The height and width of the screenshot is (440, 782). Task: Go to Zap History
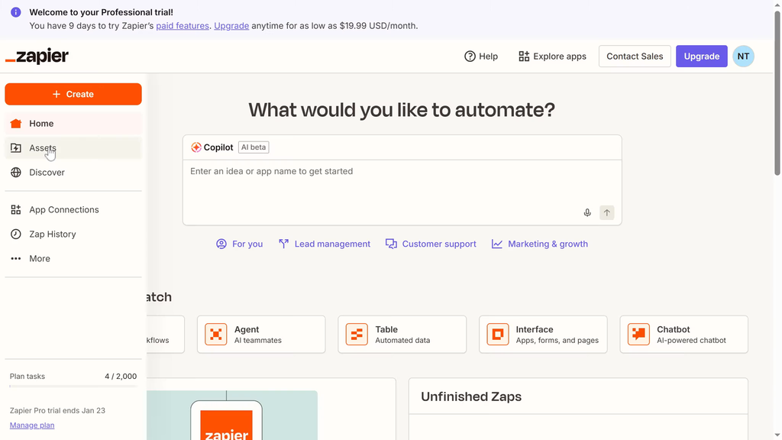(52, 235)
